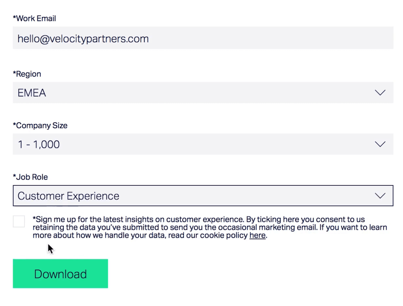Click the "1 - 1,000" selected value

click(x=39, y=144)
